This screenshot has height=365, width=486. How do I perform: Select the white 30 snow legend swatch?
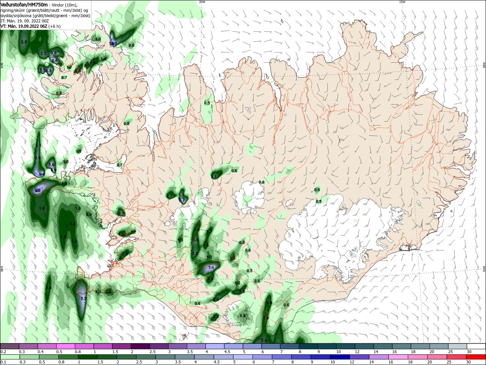point(476,346)
